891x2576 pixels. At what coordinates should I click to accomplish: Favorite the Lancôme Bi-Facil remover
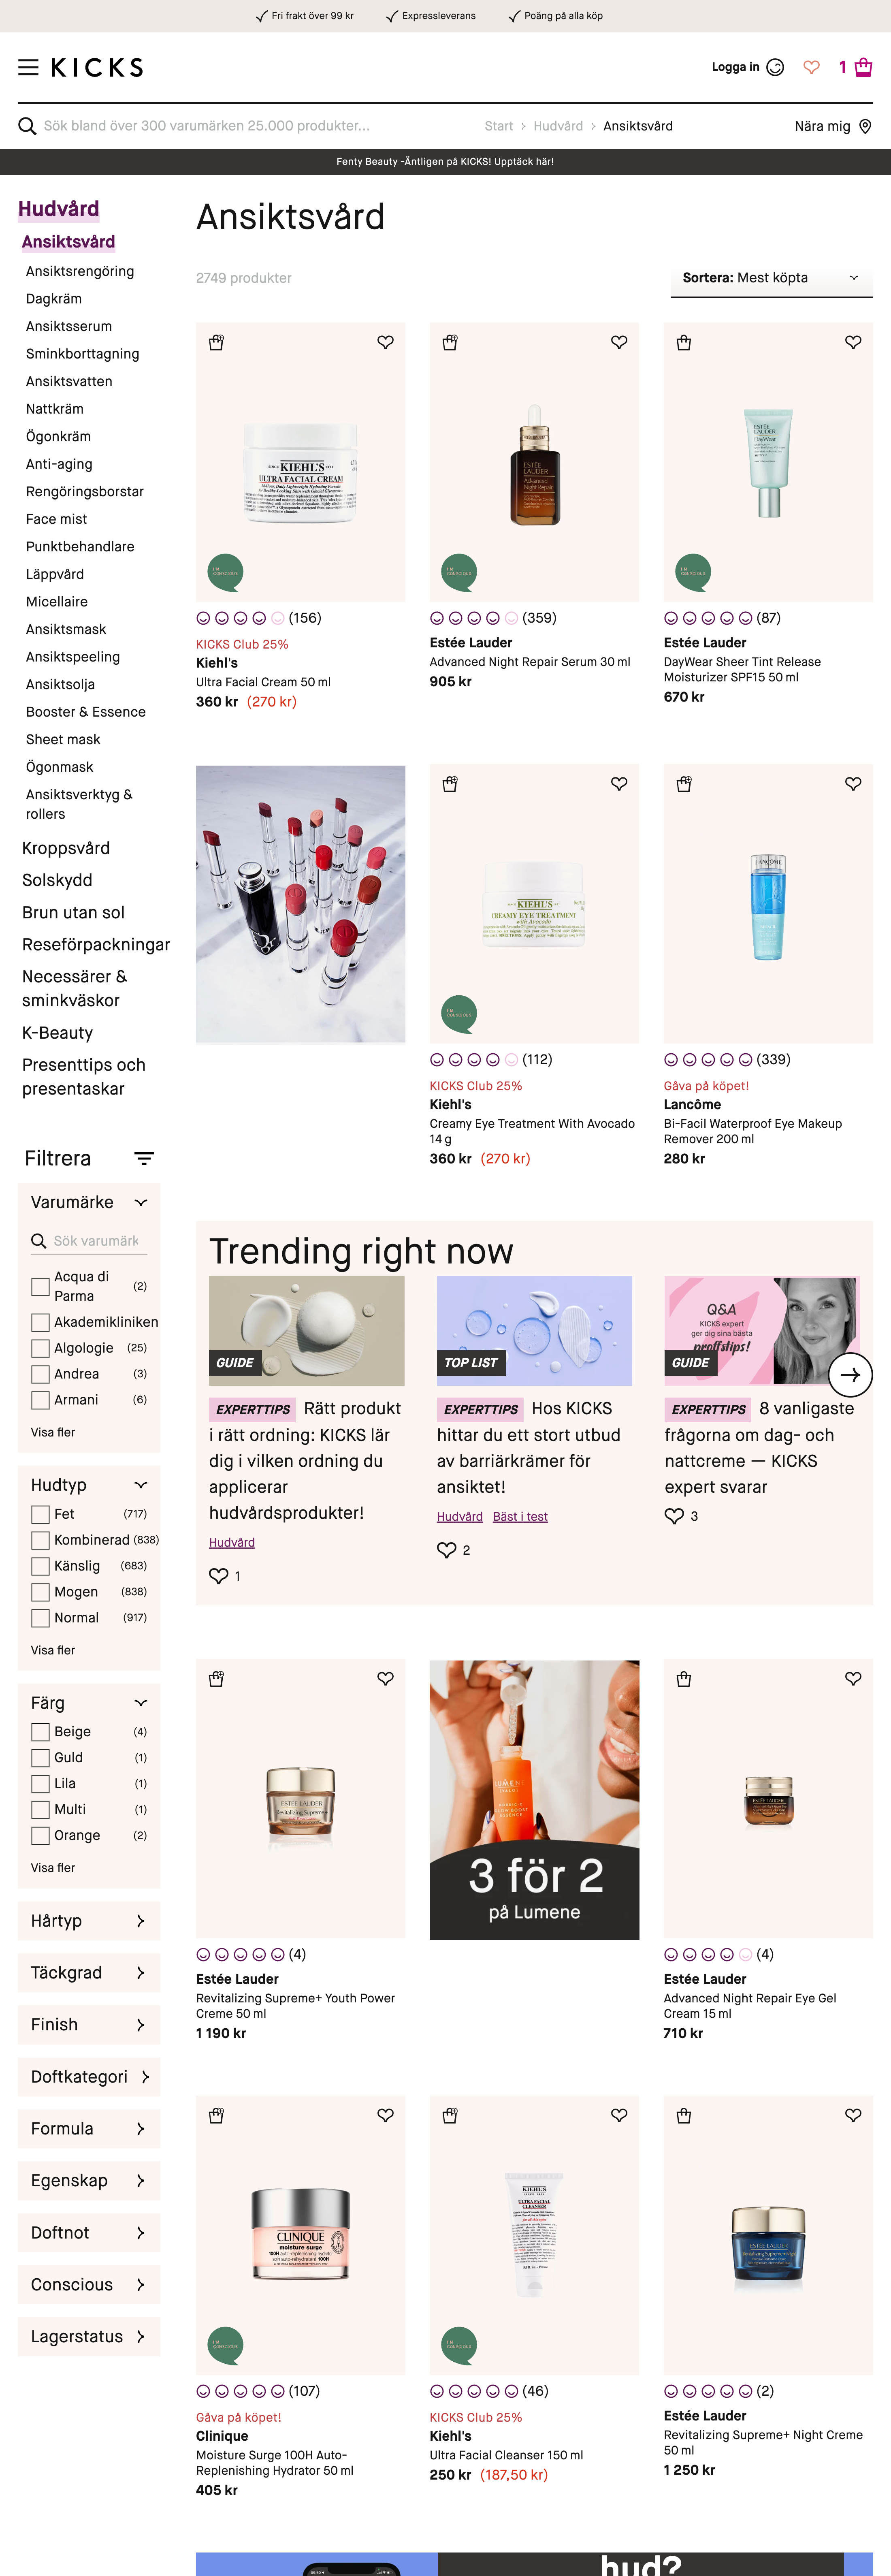pos(853,784)
